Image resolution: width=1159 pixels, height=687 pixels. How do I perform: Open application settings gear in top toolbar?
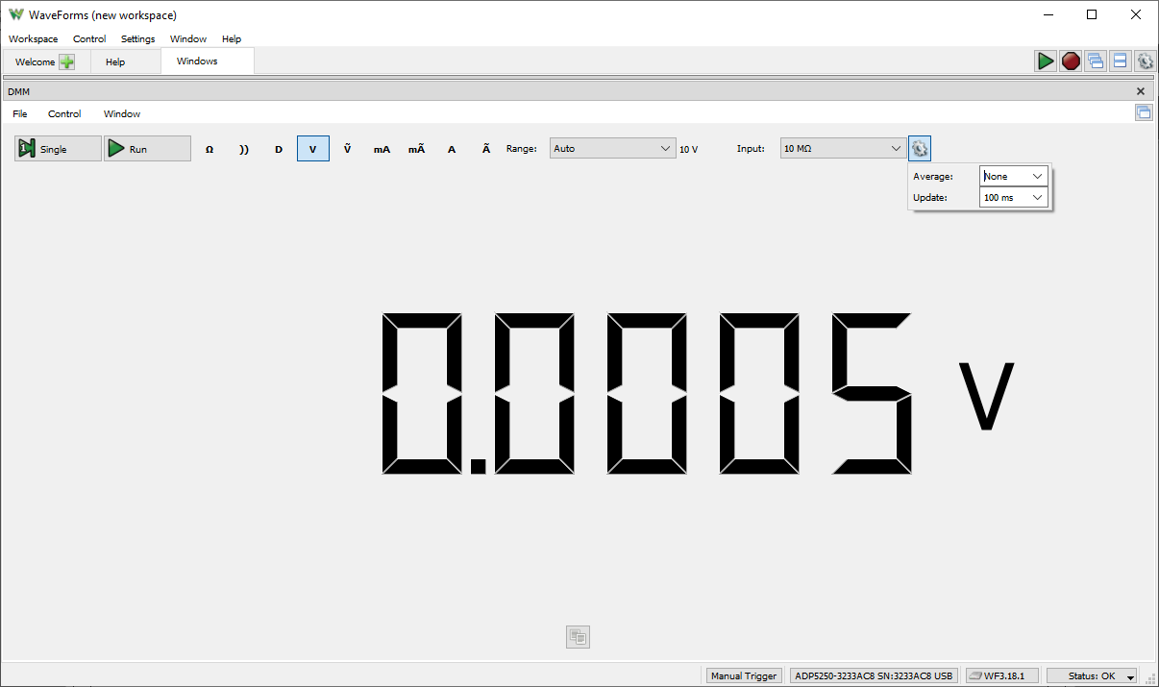[x=1145, y=61]
